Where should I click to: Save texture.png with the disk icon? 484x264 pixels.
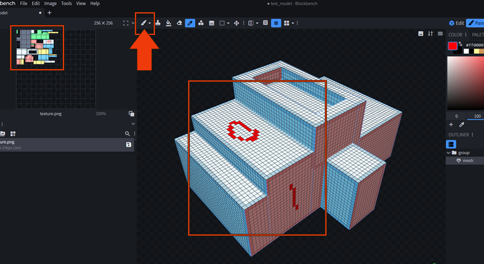click(129, 145)
